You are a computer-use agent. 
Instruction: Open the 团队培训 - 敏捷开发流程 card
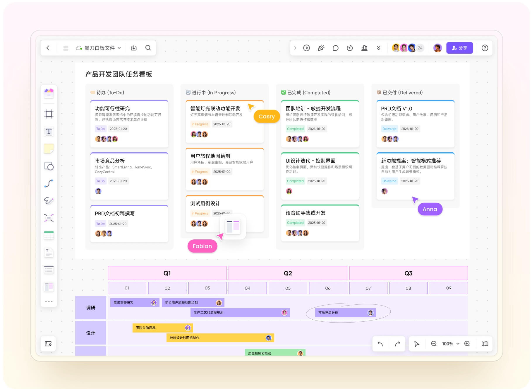[320, 124]
